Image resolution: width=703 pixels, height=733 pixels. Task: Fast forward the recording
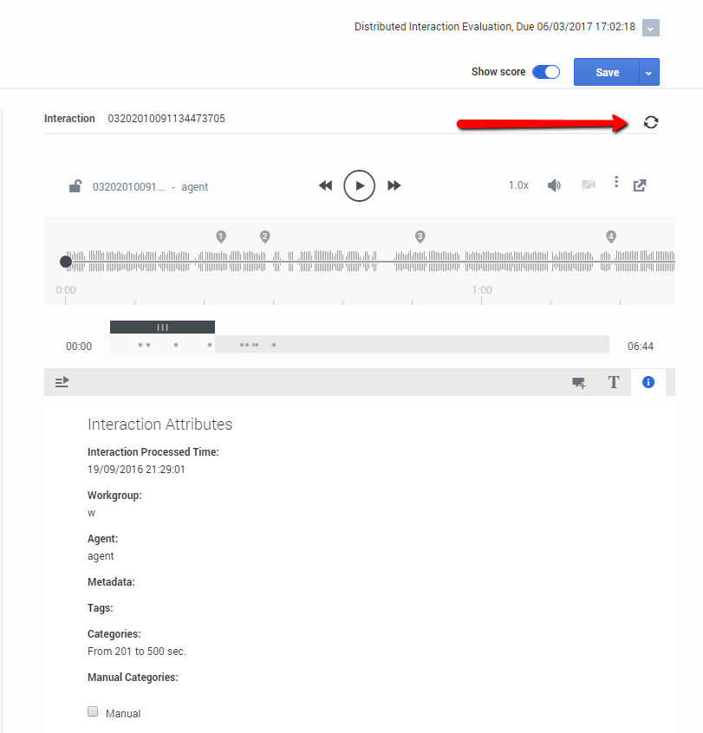[394, 185]
